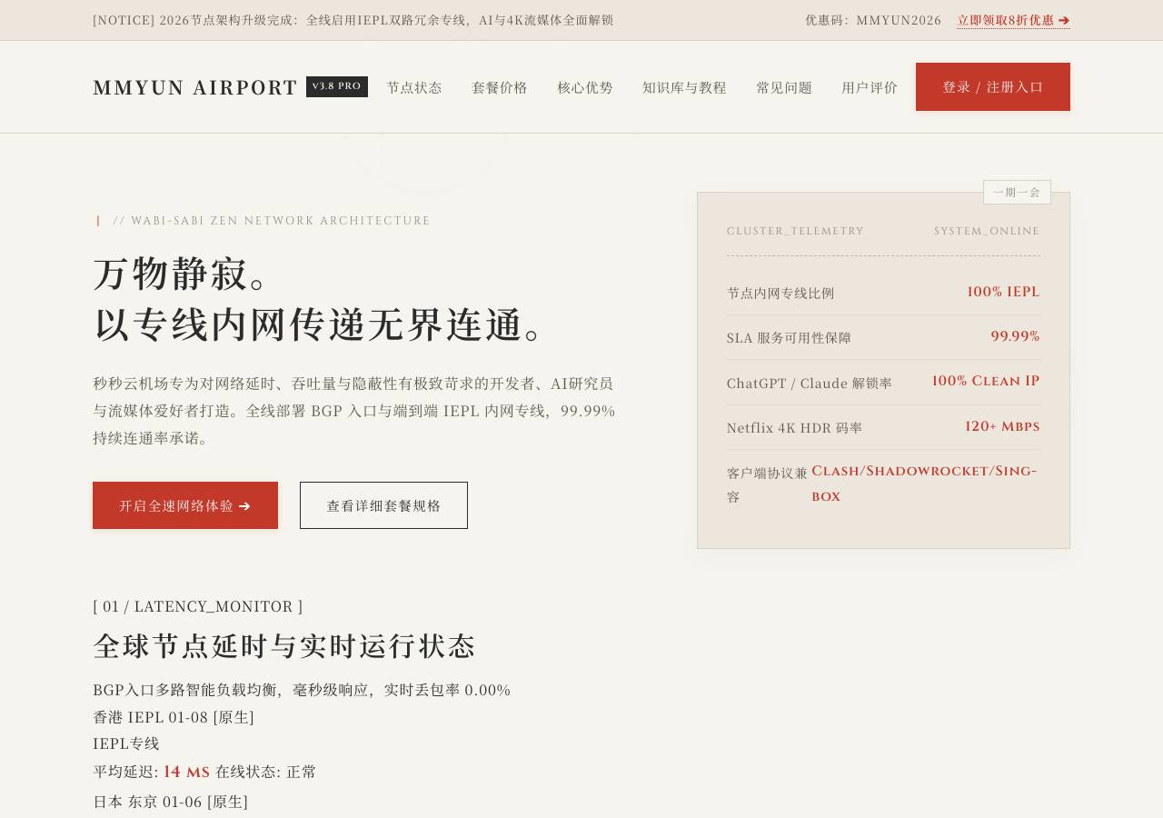Screen dimensions: 1163x818
Task: Click the 一期一会 tag on the telemetry card
Action: pyautogui.click(x=1017, y=192)
